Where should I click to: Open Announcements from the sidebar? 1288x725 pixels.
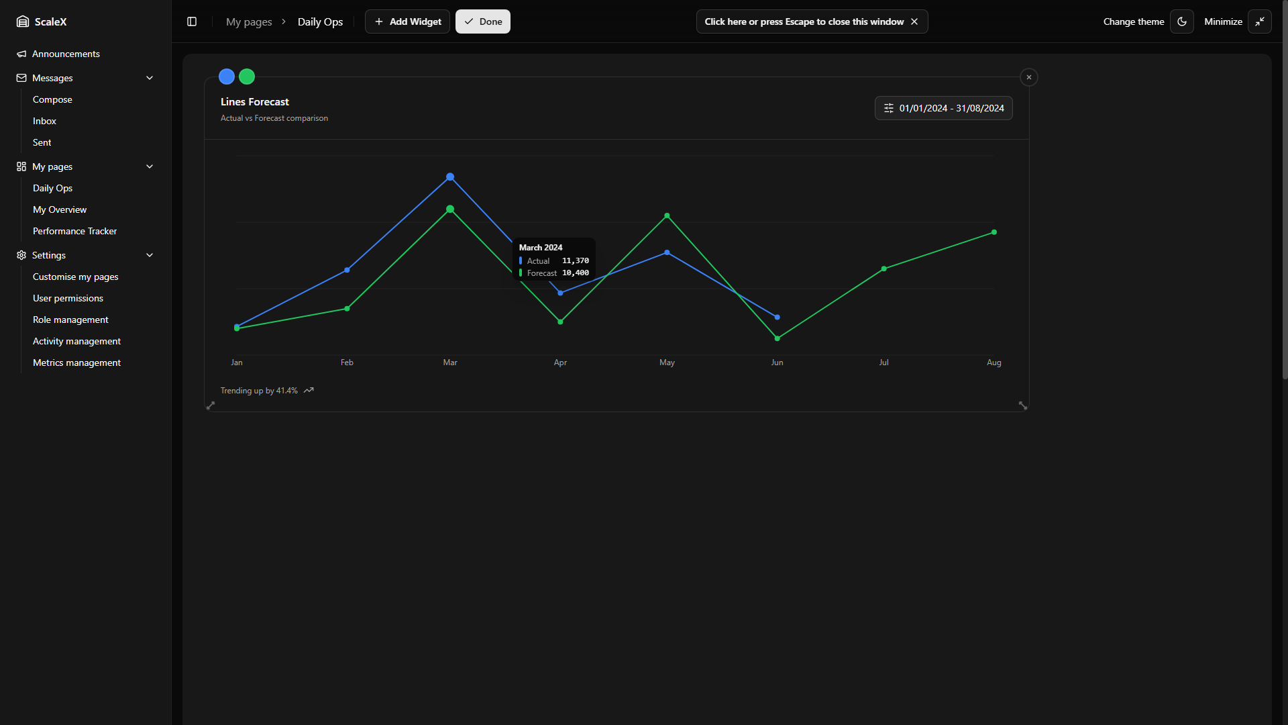(66, 54)
